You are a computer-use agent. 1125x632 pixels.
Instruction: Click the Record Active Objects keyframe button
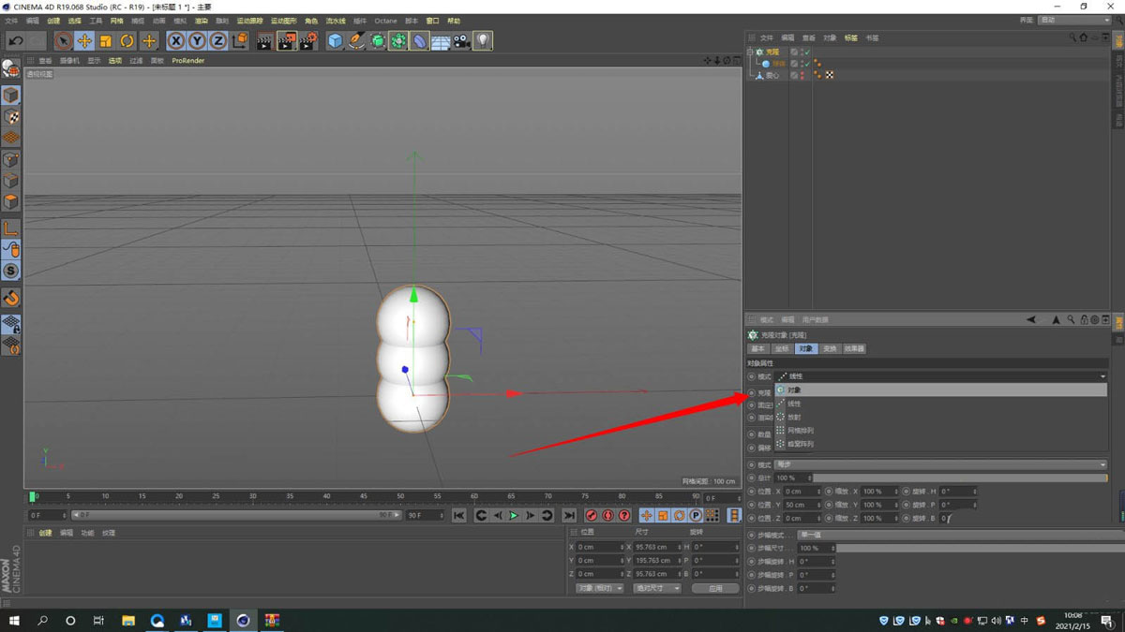click(592, 516)
